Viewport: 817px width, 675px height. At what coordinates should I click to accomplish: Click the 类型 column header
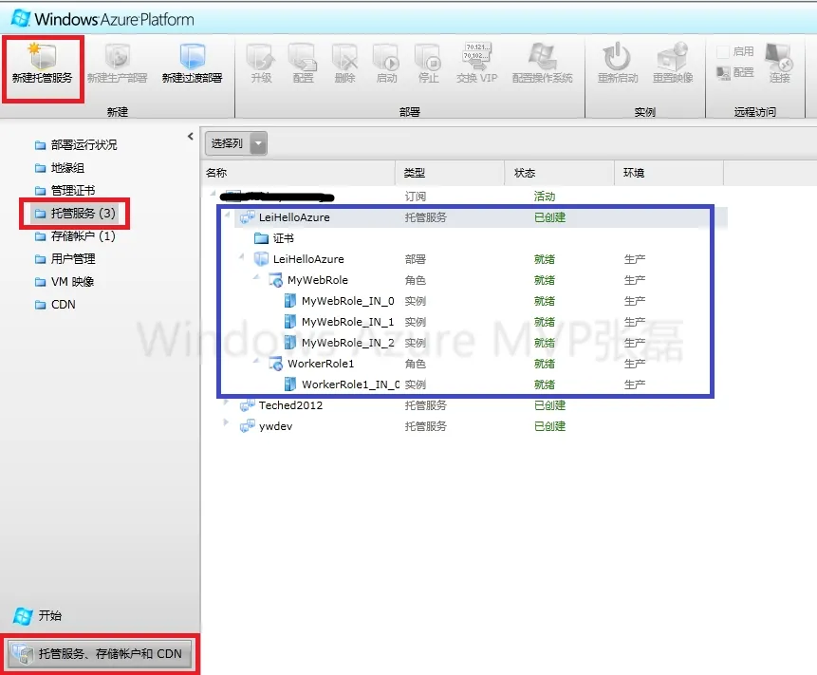coord(450,173)
